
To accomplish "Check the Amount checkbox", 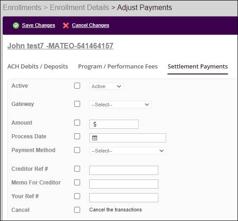I will pyautogui.click(x=77, y=122).
